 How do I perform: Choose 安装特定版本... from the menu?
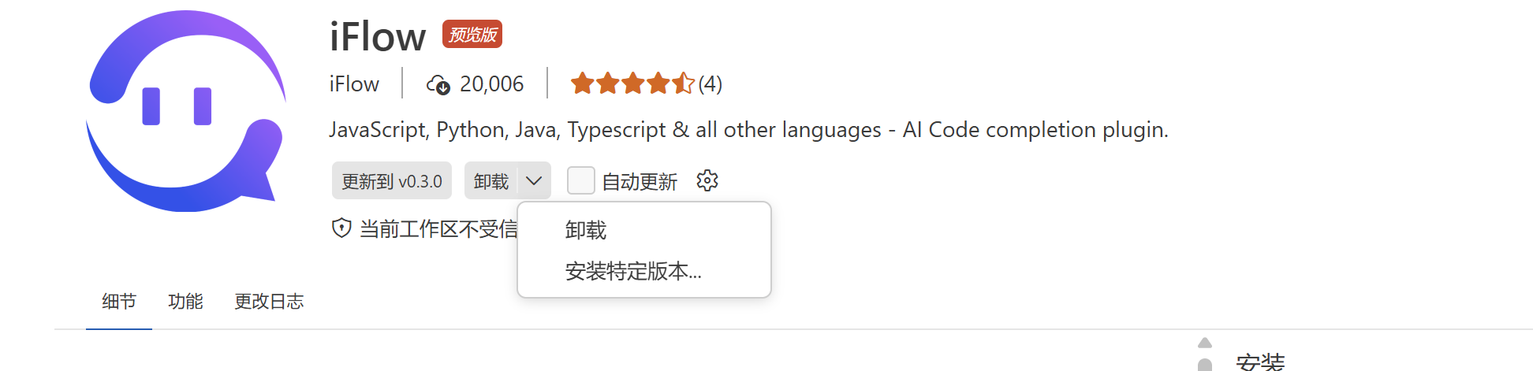point(633,272)
